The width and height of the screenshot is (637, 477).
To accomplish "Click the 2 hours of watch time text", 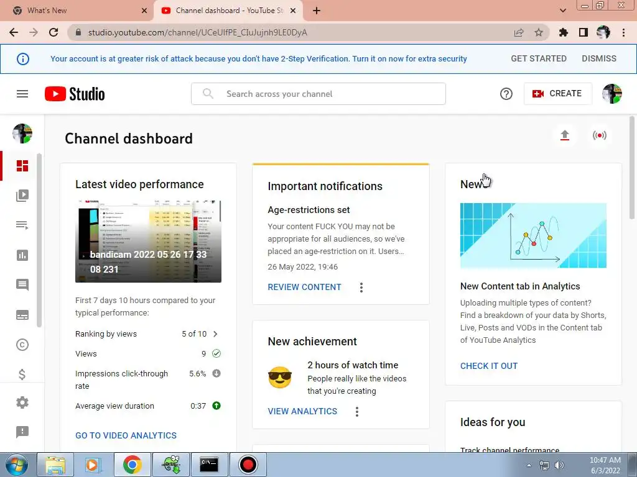I will [x=353, y=365].
